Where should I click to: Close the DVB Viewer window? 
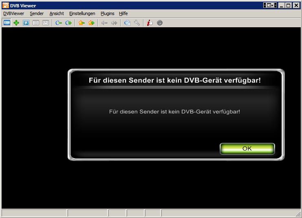click(296, 5)
